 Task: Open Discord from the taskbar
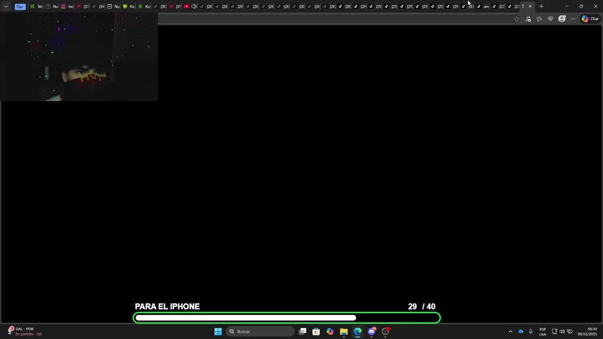372,331
